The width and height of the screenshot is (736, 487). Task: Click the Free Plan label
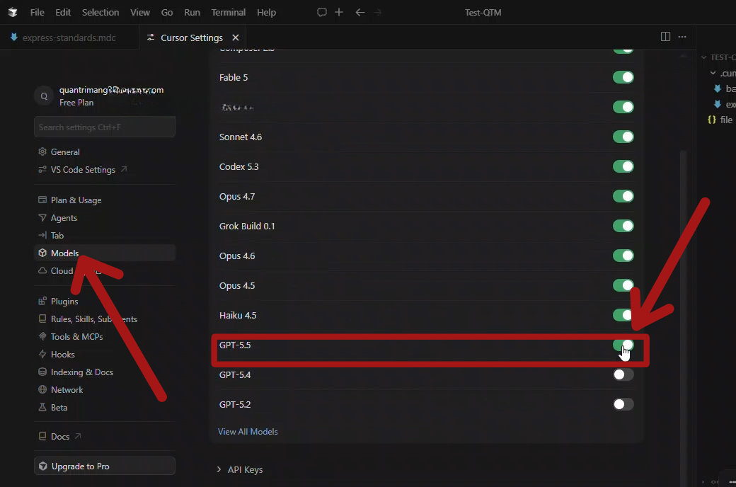point(76,103)
